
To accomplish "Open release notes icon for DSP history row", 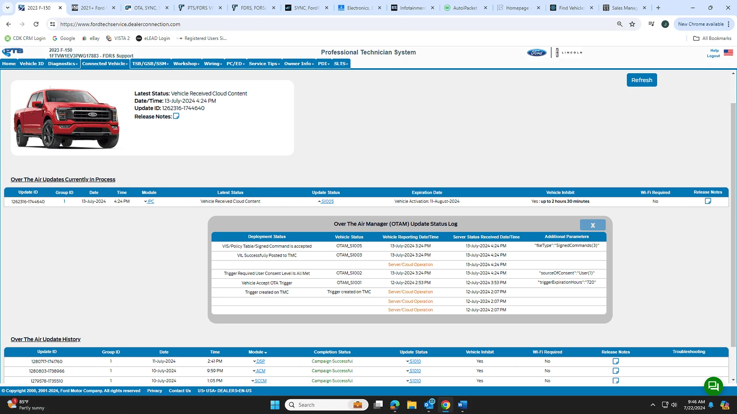I will point(615,361).
